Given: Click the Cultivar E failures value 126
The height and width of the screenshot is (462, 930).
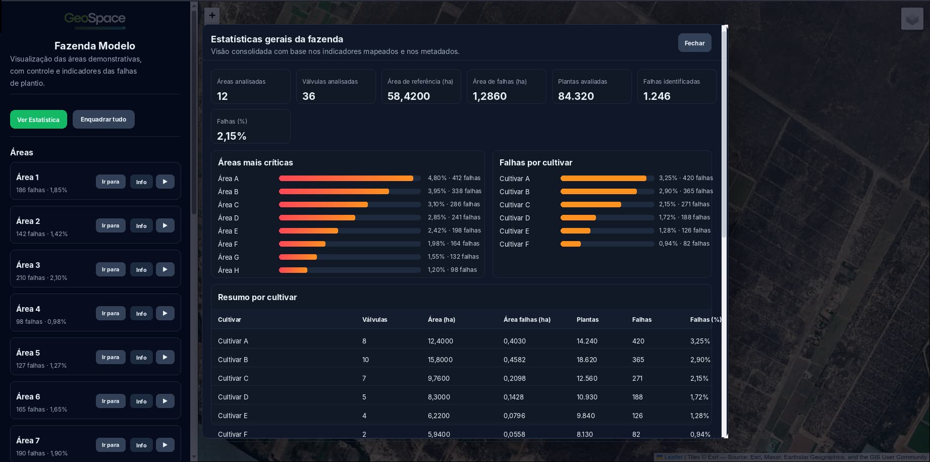Looking at the screenshot, I should tap(638, 416).
